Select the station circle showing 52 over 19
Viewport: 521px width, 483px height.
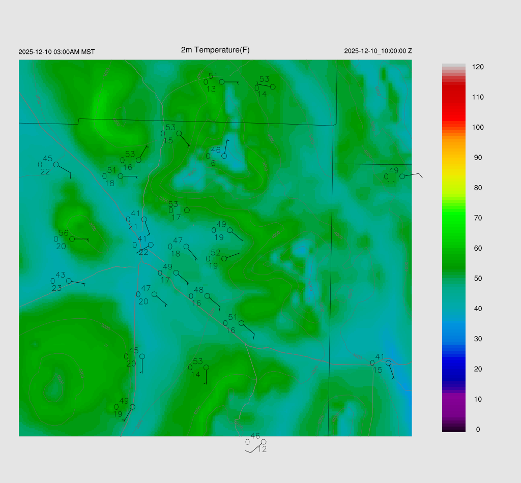(x=224, y=258)
